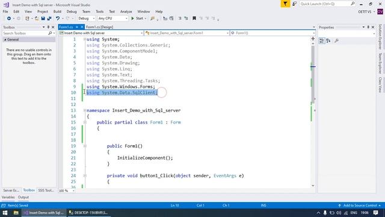
Task: Open the Any CPU platform dropdown
Action: [113, 19]
